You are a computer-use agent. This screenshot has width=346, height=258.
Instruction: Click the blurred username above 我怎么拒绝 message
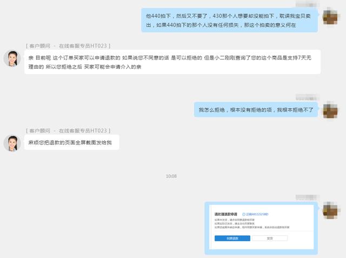pyautogui.click(x=307, y=97)
